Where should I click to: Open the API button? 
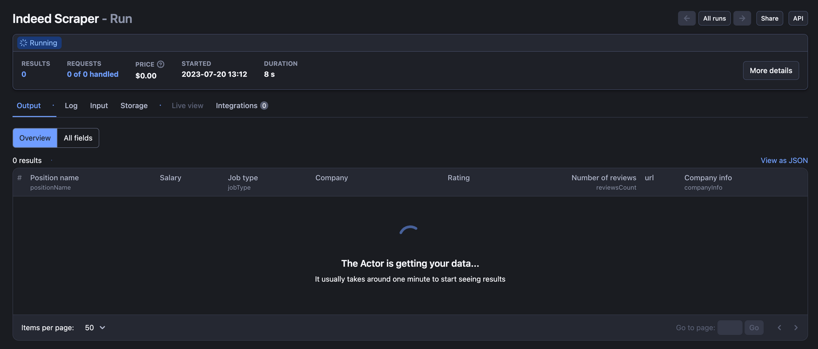click(x=798, y=18)
